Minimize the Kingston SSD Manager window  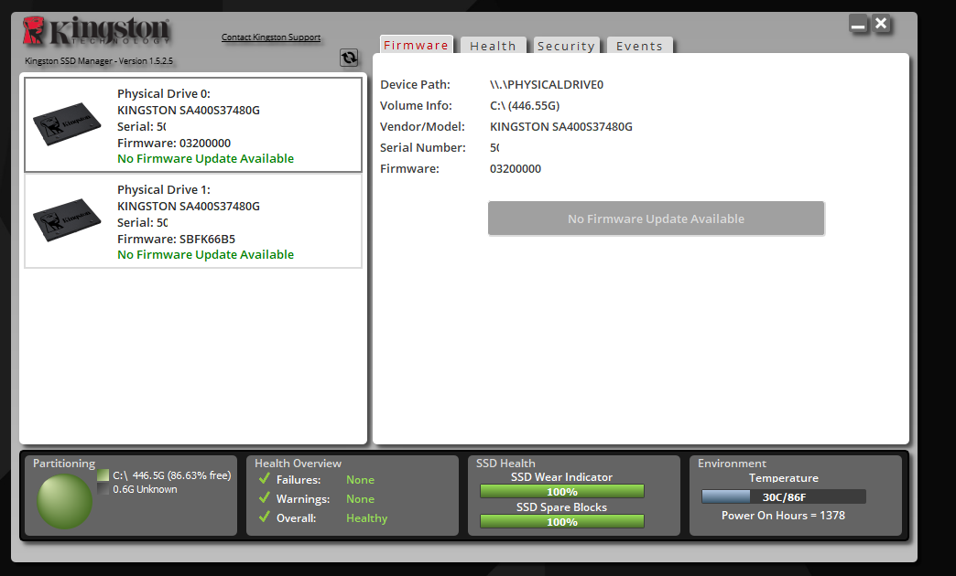click(x=858, y=25)
